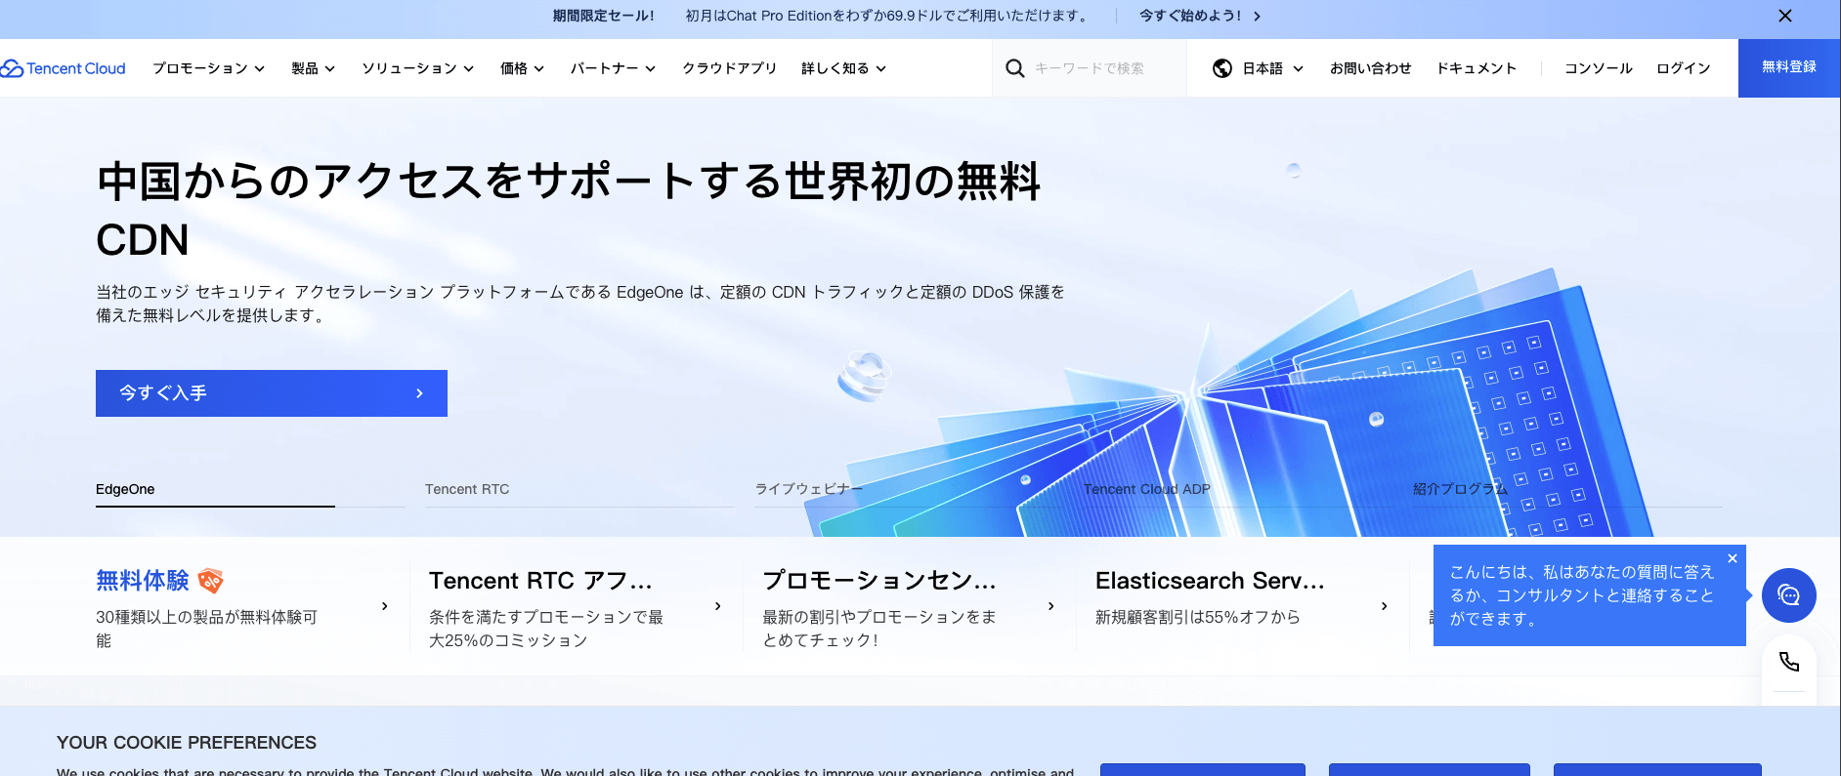The height and width of the screenshot is (776, 1841).
Task: Click arrow on Elasticsearch Serv... card
Action: [x=1385, y=606]
